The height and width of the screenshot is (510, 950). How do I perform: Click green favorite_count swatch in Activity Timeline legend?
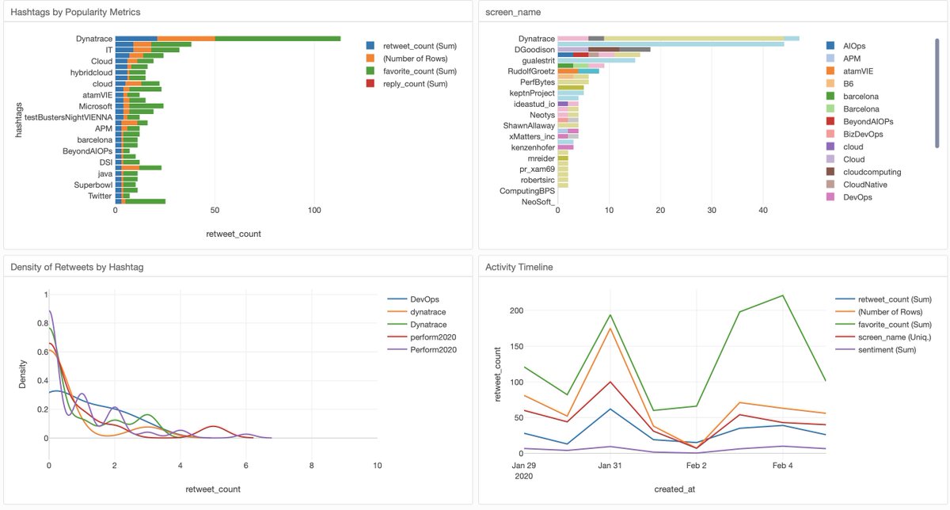[844, 325]
